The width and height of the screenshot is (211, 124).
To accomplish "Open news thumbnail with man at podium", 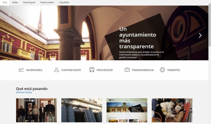I will tap(37, 110).
